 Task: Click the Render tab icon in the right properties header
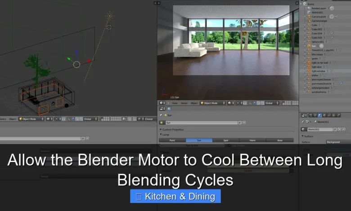[310, 115]
